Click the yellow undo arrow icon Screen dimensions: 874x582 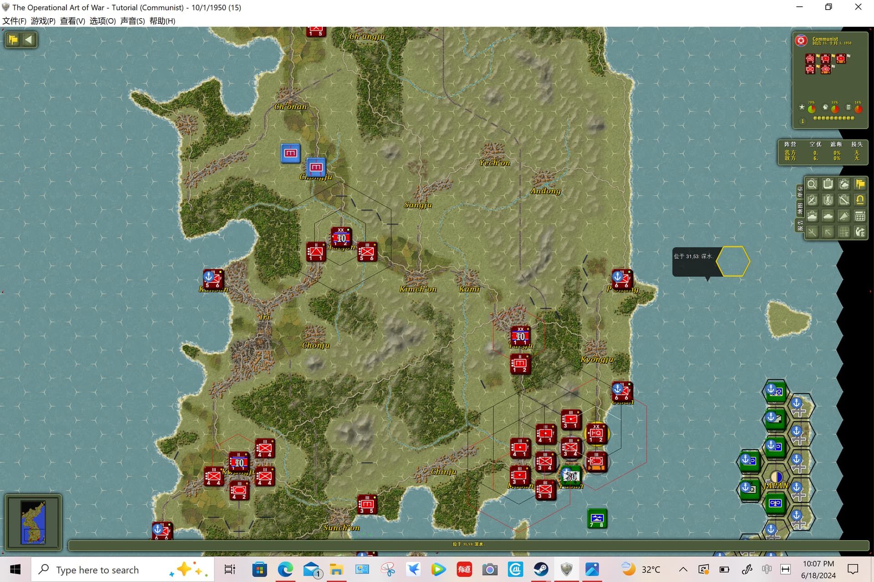pyautogui.click(x=860, y=200)
